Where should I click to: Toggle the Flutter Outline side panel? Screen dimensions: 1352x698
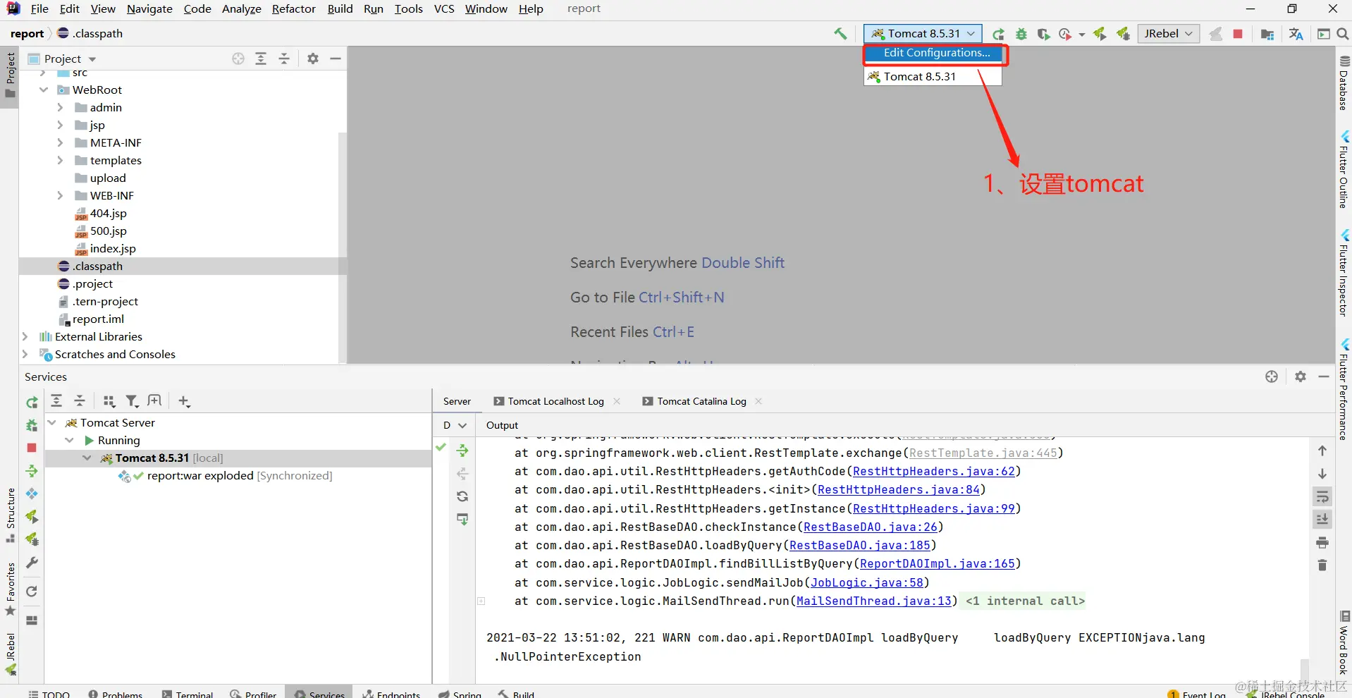pyautogui.click(x=1344, y=170)
